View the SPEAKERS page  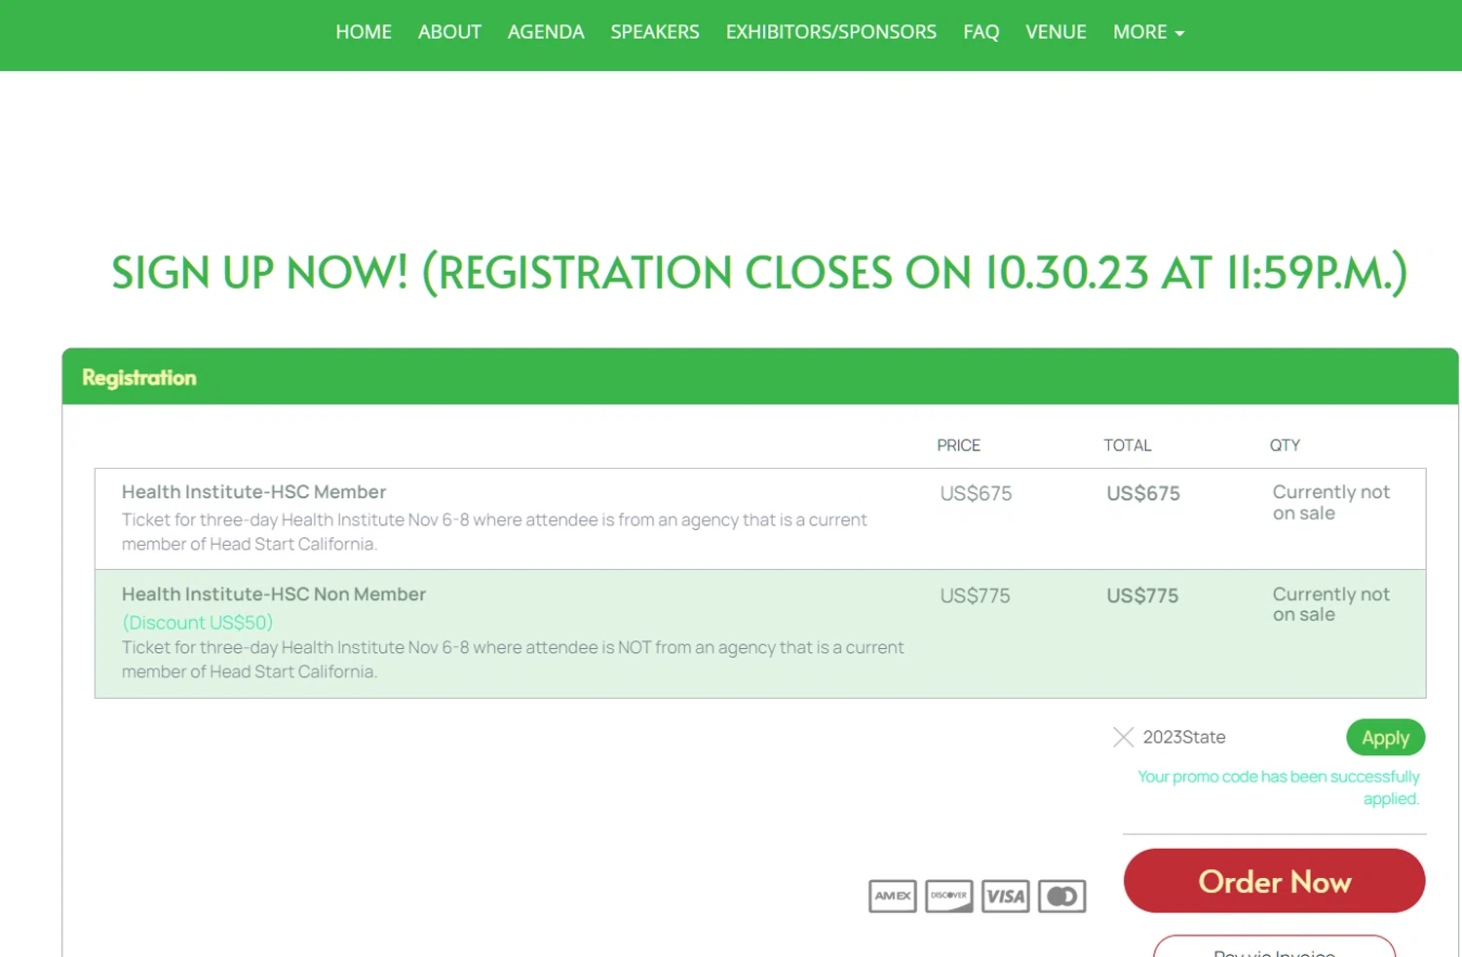coord(655,32)
